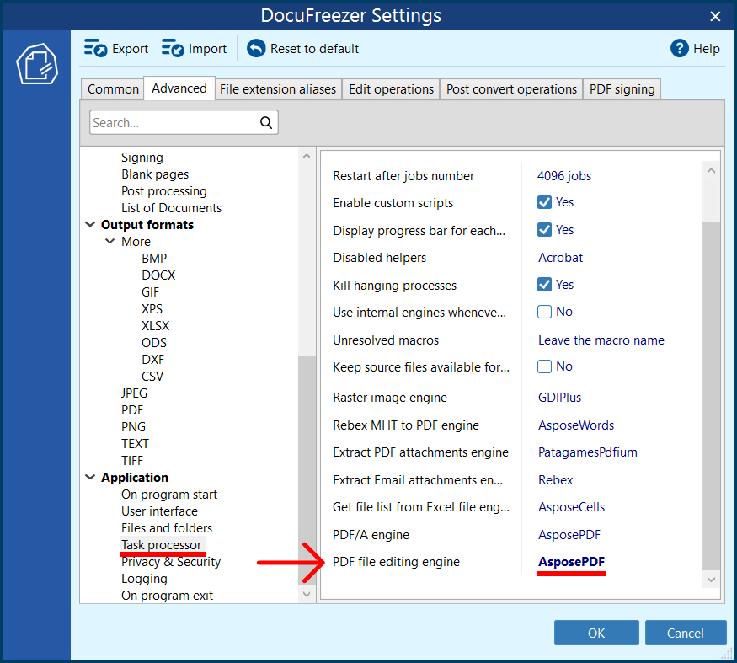Select DXF output format
Image resolution: width=737 pixels, height=663 pixels.
pyautogui.click(x=152, y=360)
